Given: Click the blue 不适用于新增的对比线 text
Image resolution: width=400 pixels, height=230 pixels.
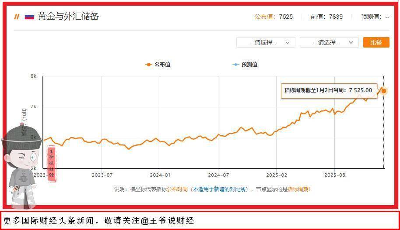Looking at the screenshot, I should 219,189.
